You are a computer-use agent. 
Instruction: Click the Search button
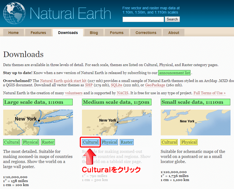(172, 19)
